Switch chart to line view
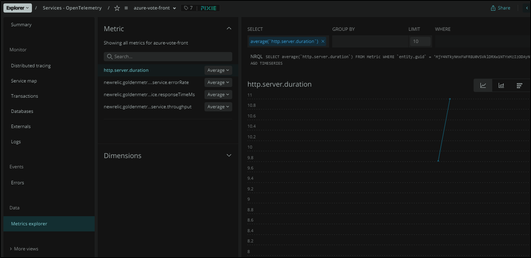Viewport: 531px width, 258px height. pos(483,85)
